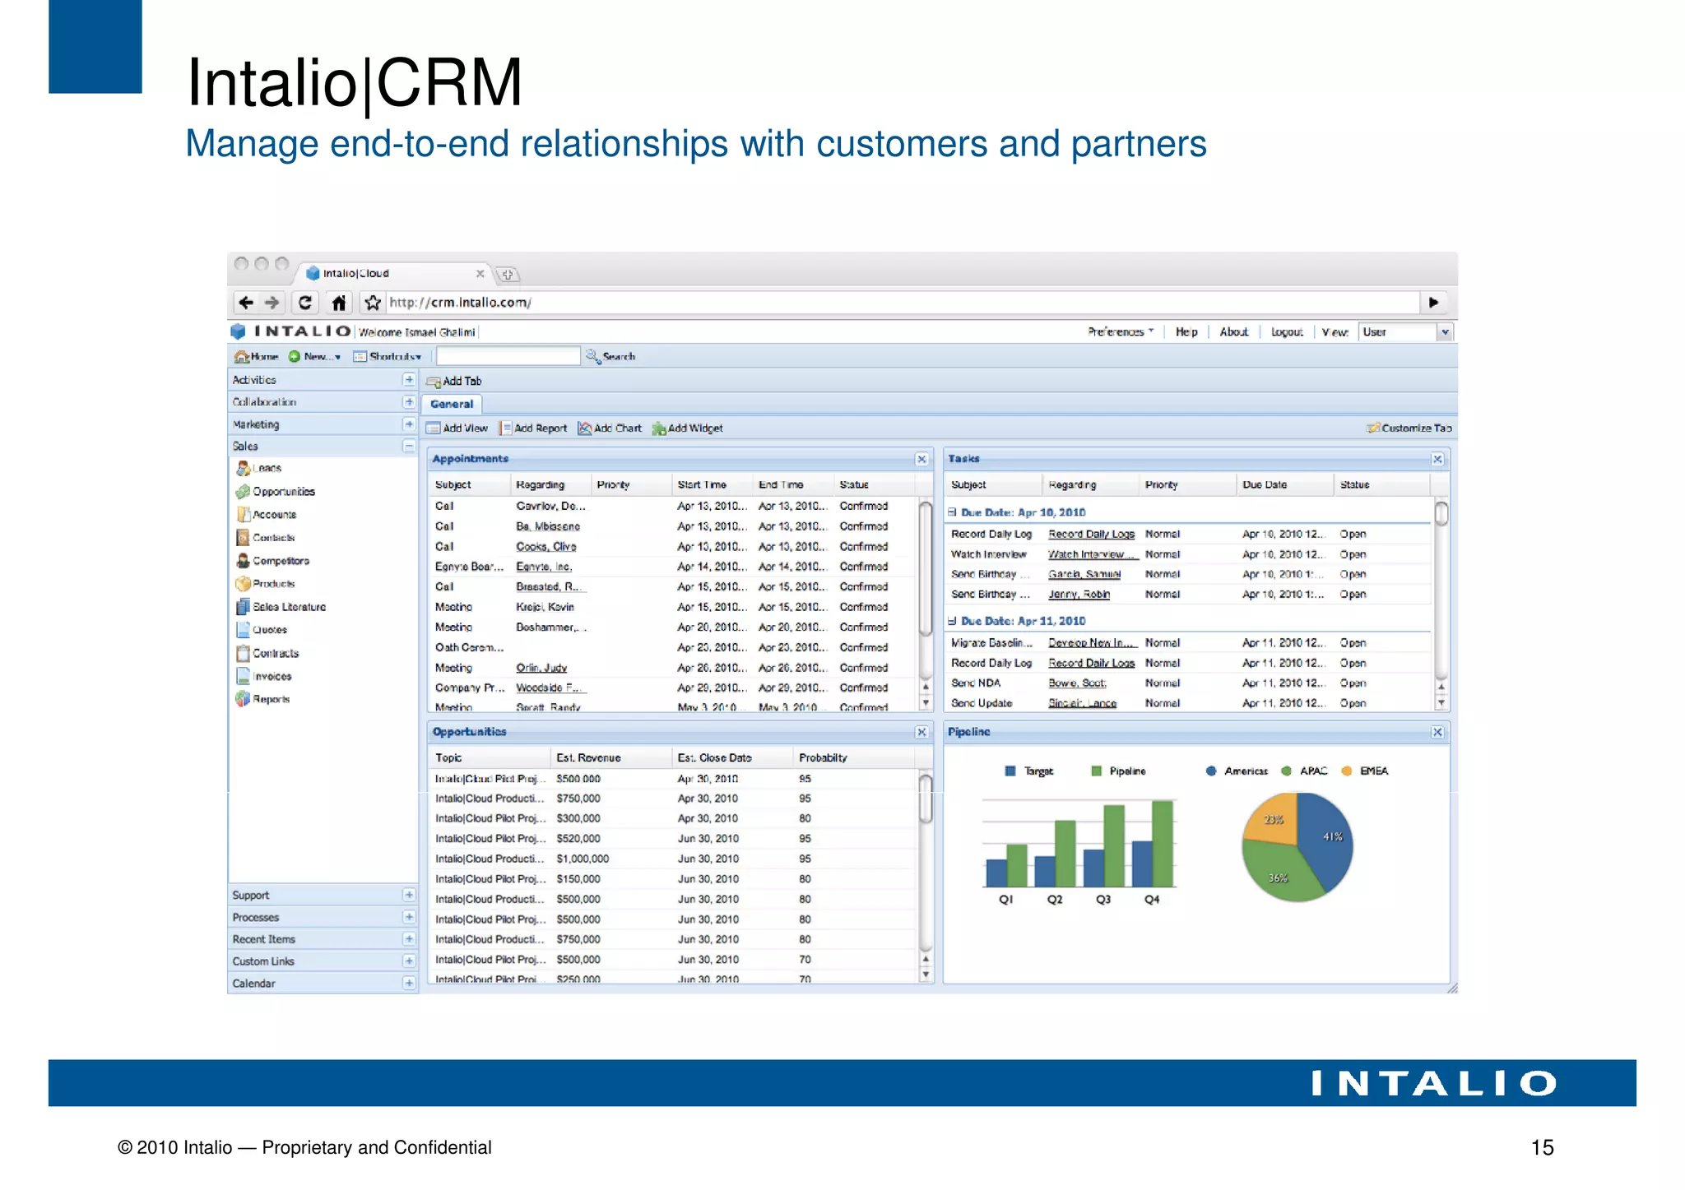The image size is (1685, 1190).
Task: Click Add Tab
Action: 454,381
